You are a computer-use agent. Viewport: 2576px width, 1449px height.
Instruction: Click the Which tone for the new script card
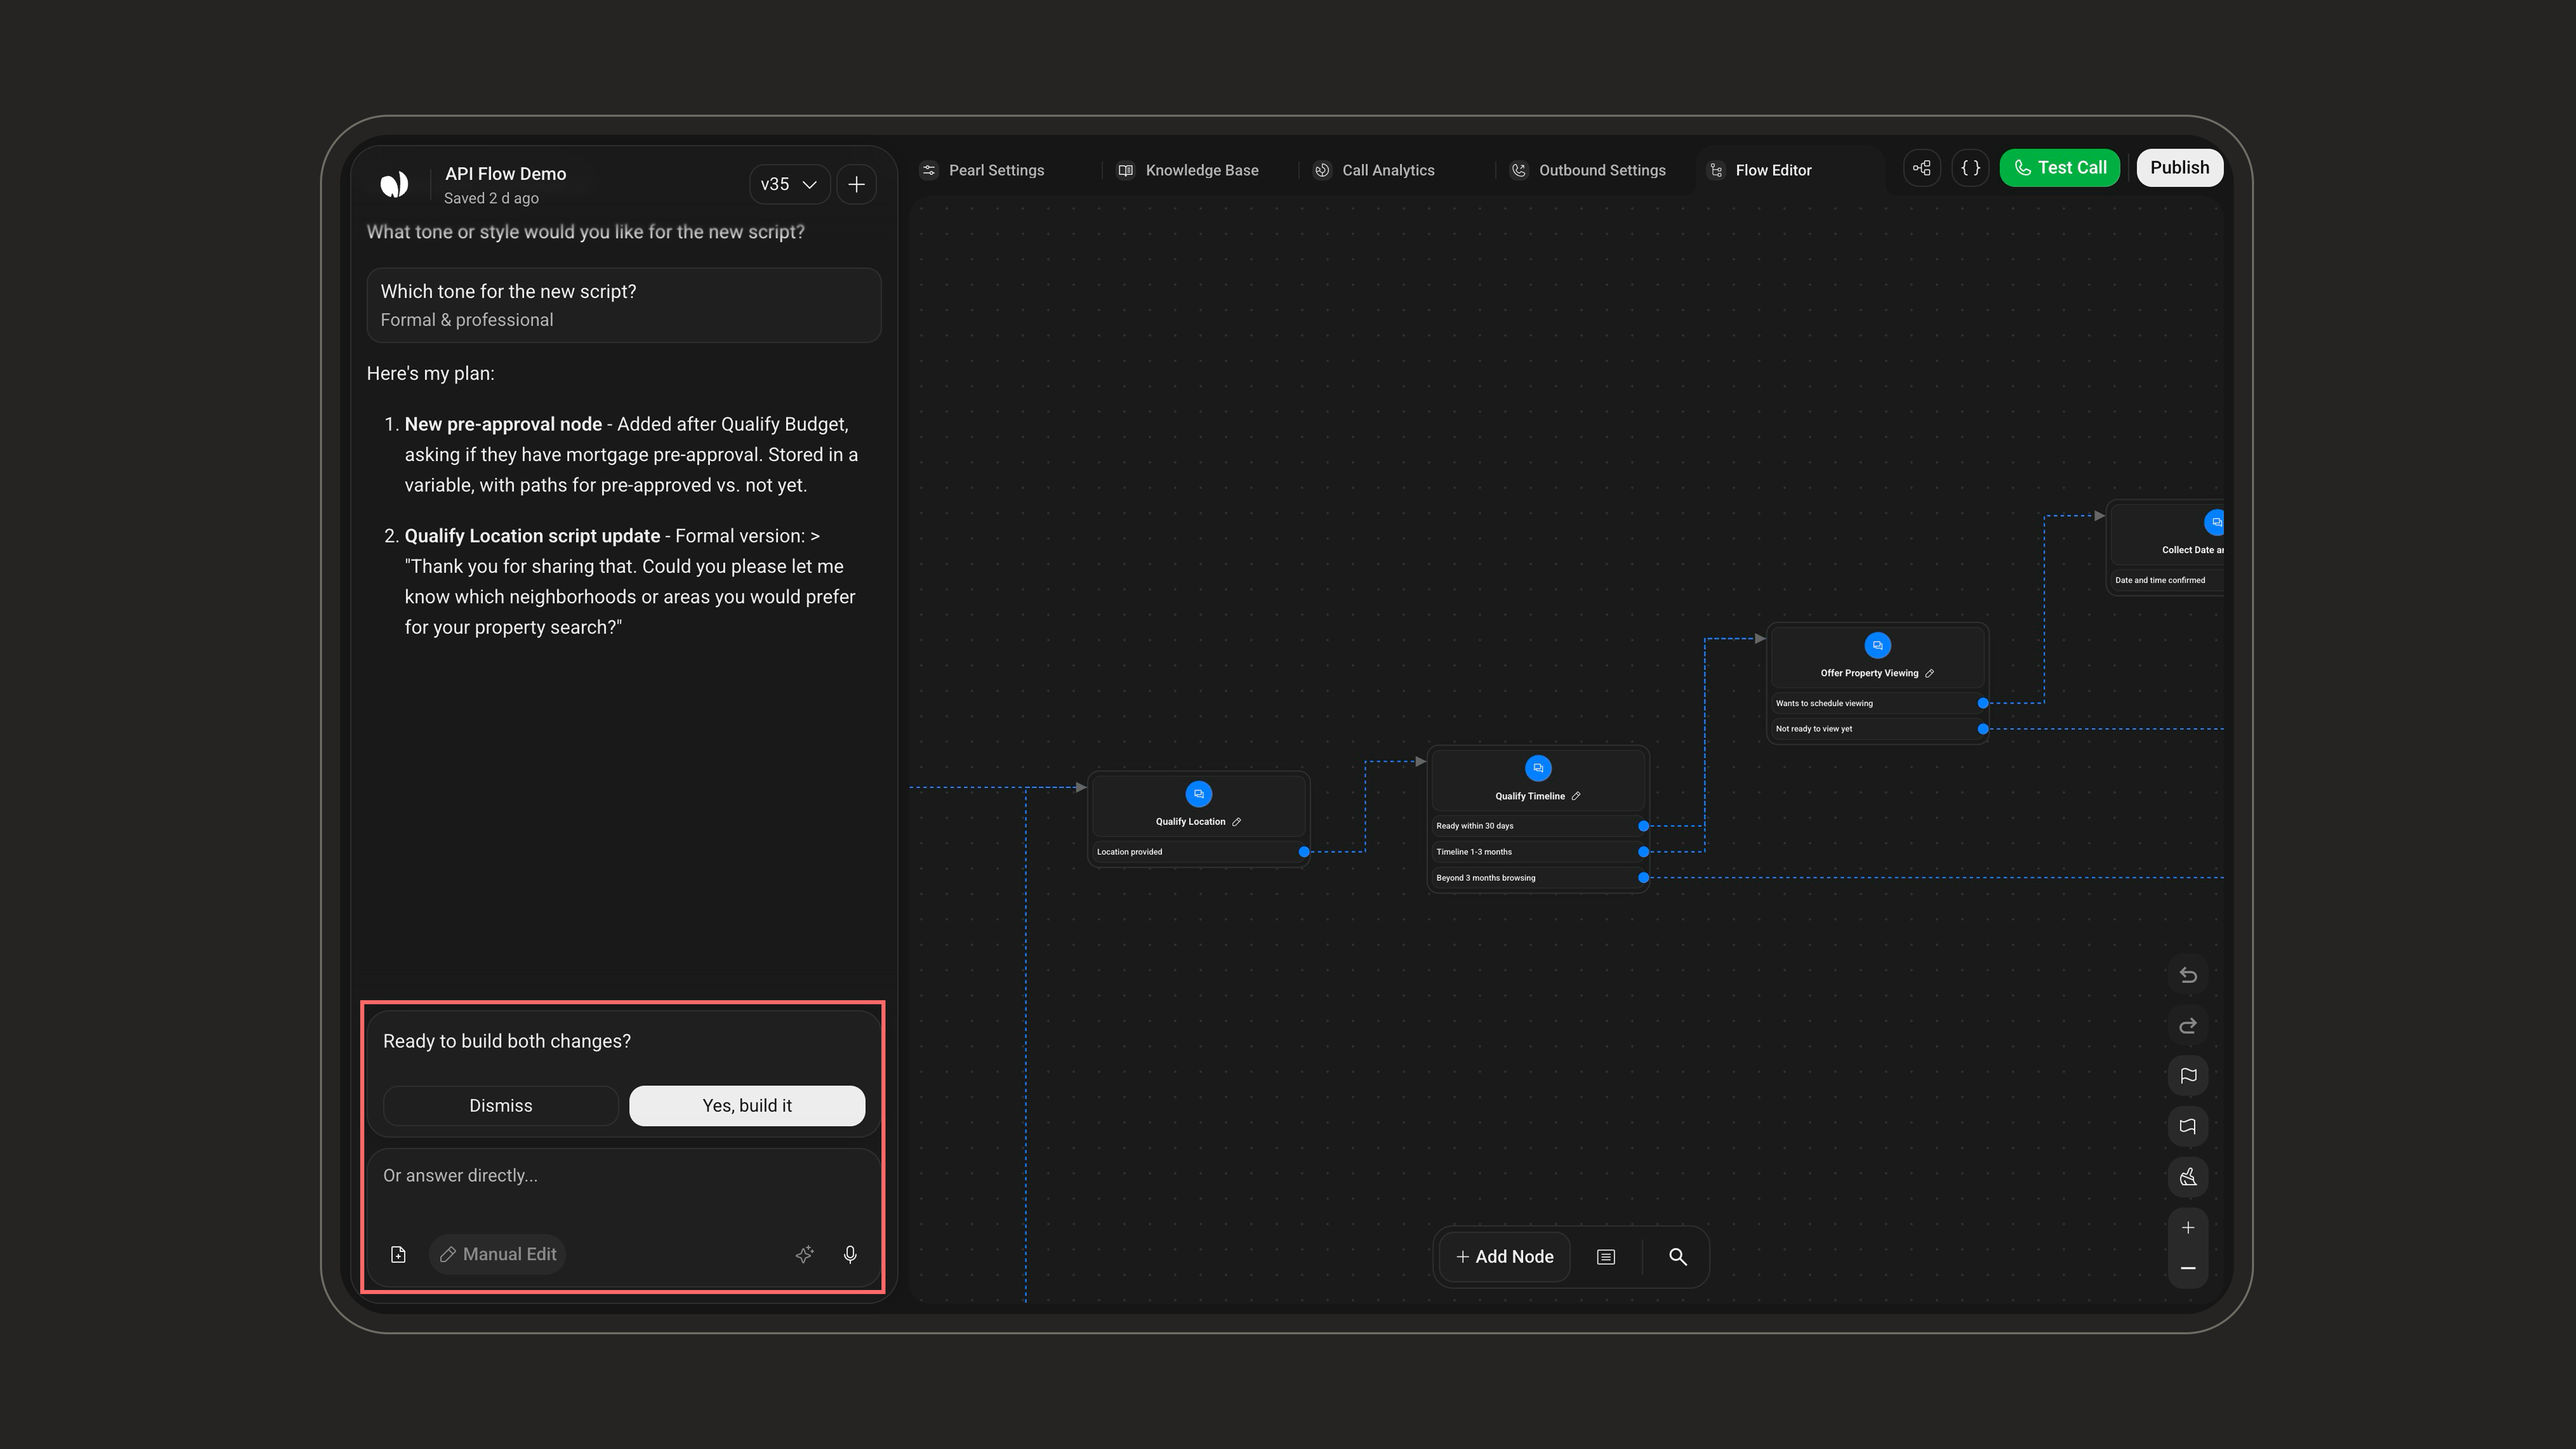click(623, 305)
